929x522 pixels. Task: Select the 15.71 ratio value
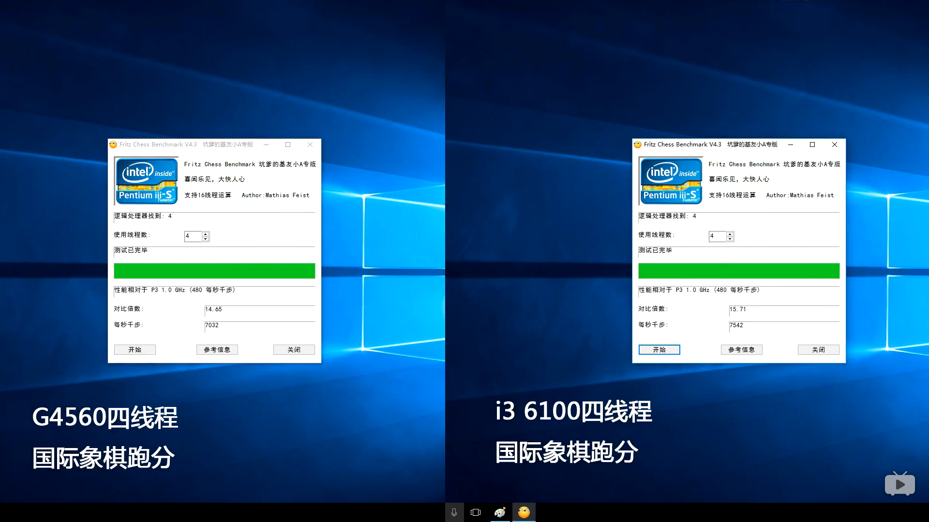pyautogui.click(x=738, y=309)
